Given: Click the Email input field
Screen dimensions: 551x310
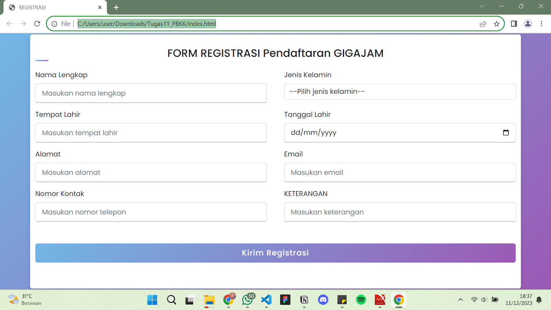Looking at the screenshot, I should coord(400,172).
